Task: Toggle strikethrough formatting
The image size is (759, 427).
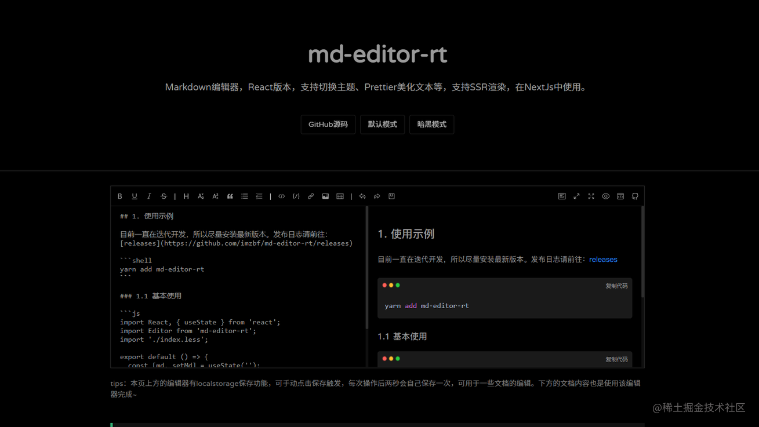Action: (163, 196)
